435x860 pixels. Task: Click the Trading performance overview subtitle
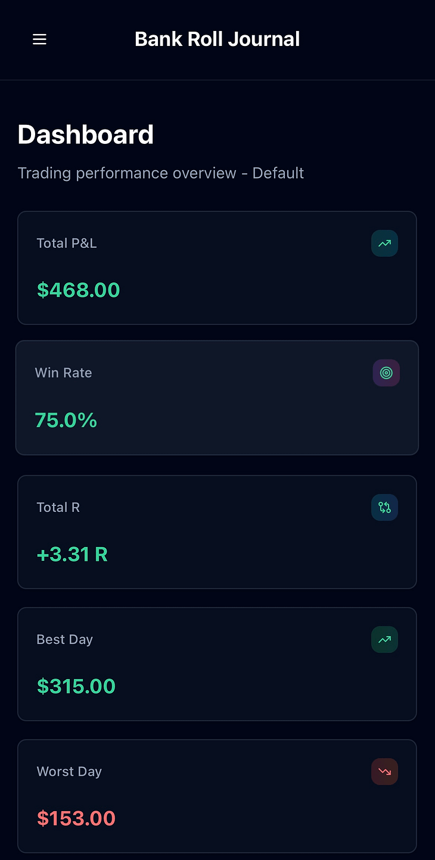pyautogui.click(x=161, y=173)
